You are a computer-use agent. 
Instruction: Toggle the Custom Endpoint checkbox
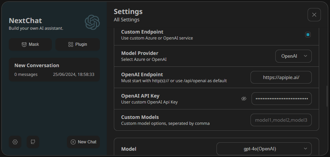[308, 35]
